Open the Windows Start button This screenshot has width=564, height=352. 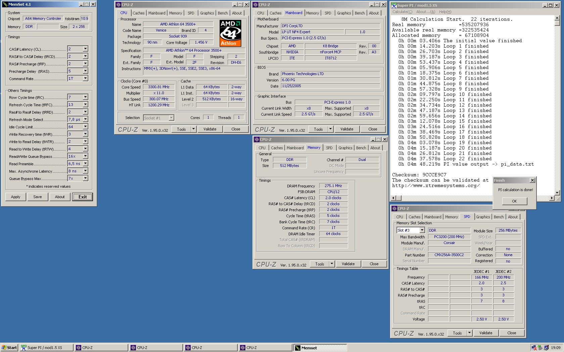[x=9, y=348]
